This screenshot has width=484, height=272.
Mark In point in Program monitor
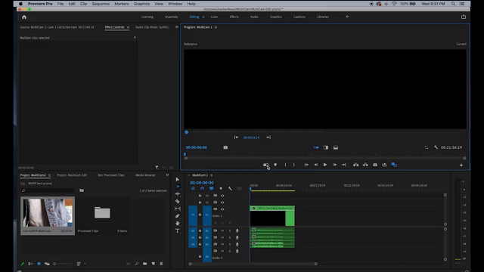(285, 165)
